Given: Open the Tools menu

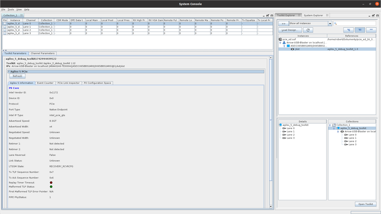Looking at the screenshot, I should click(x=11, y=10).
